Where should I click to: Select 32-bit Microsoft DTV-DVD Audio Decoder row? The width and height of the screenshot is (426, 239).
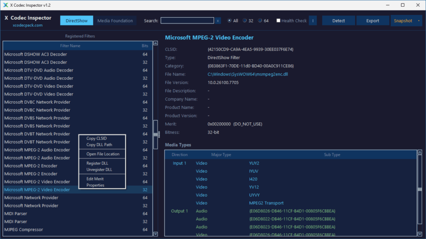click(77, 78)
